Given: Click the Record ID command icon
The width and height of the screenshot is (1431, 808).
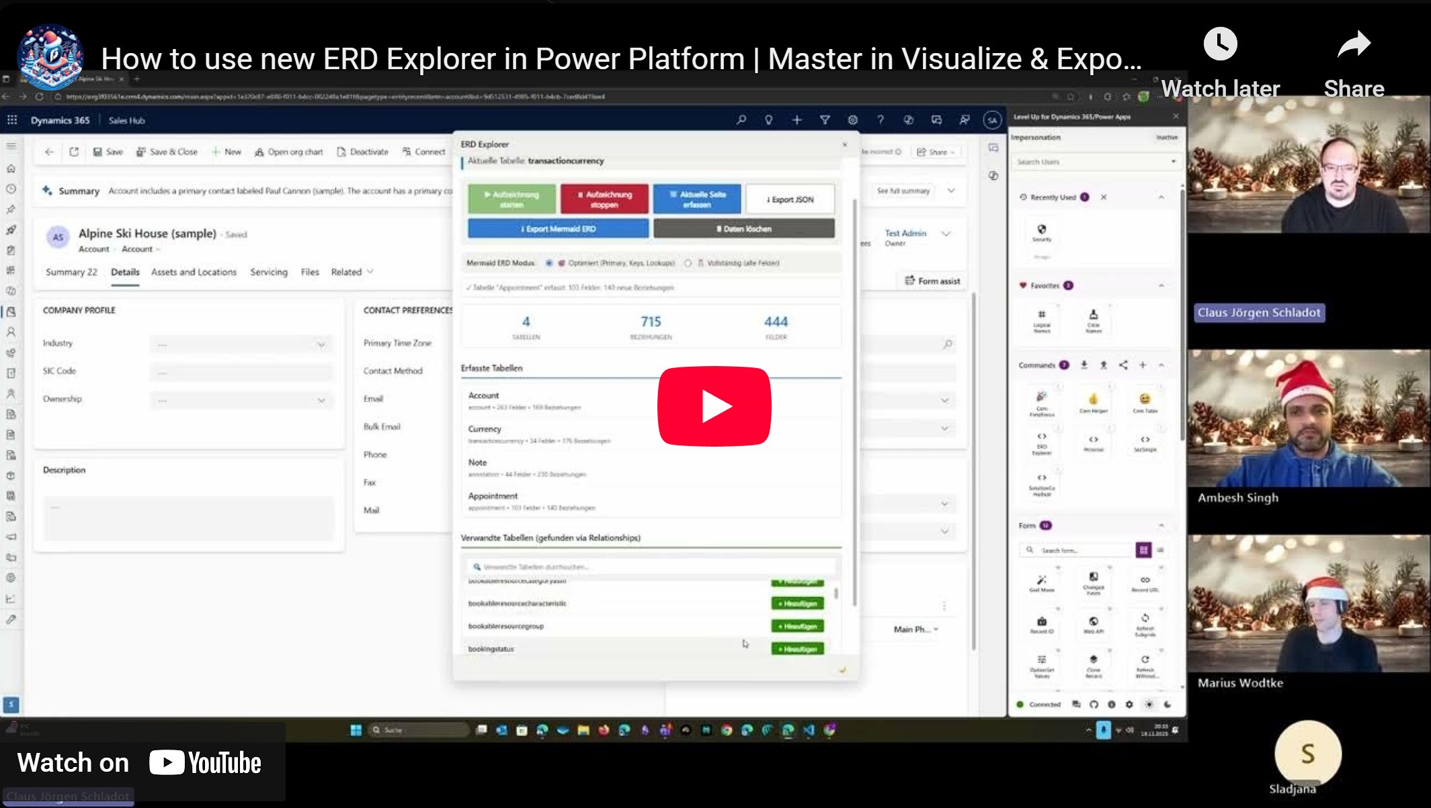Looking at the screenshot, I should pyautogui.click(x=1041, y=623).
